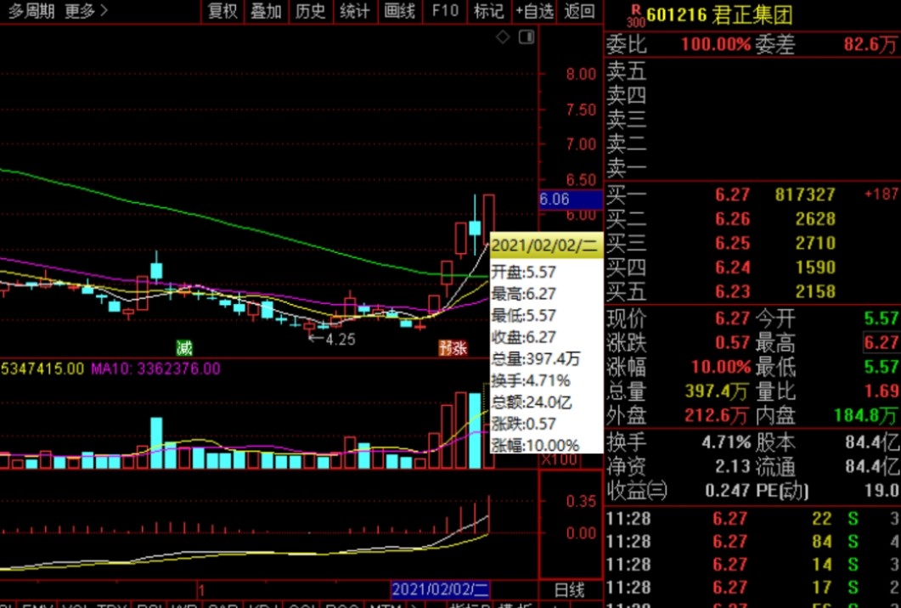This screenshot has height=608, width=901.
Task: Toggle the side panel layout icon
Action: (527, 37)
